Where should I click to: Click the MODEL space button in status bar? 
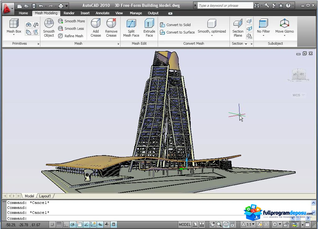click(184, 224)
